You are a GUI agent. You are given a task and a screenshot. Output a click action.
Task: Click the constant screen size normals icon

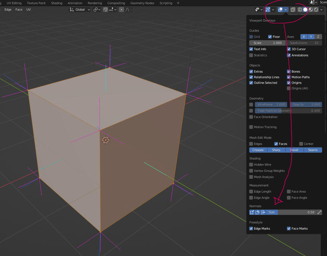click(319, 212)
